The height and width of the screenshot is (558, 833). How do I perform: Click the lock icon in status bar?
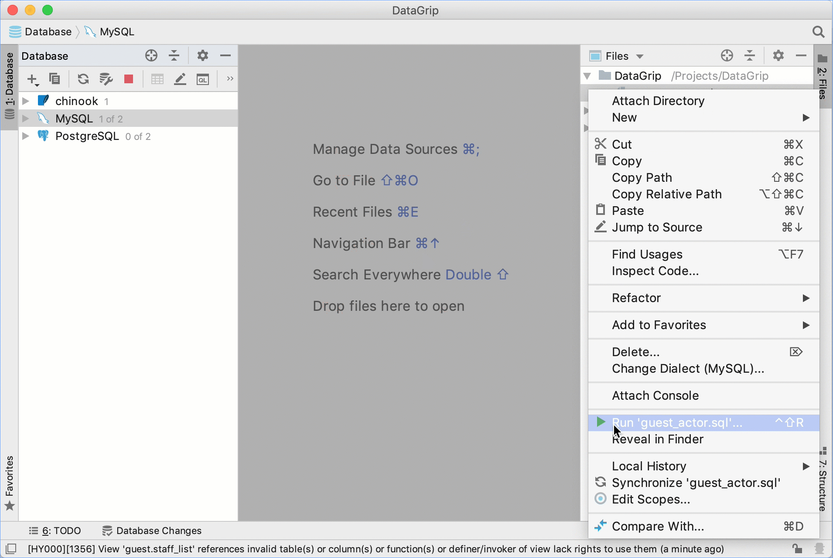(797, 548)
